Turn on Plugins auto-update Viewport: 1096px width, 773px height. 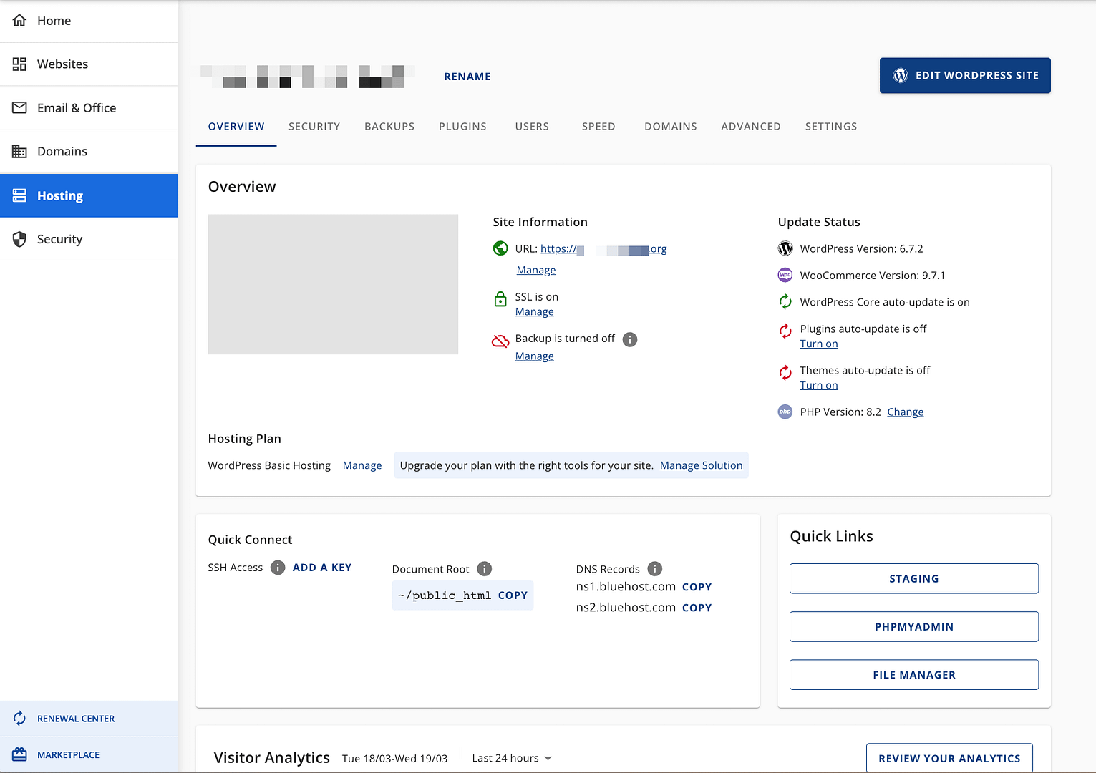[x=819, y=344]
